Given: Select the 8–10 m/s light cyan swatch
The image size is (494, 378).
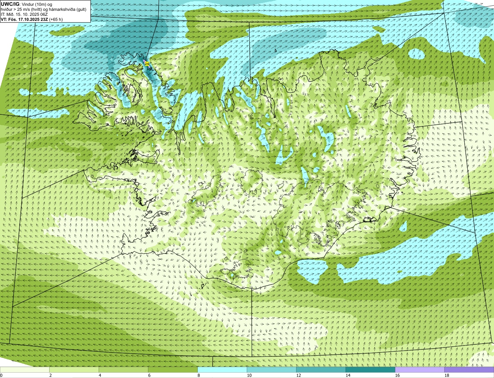Looking at the screenshot, I should click(x=222, y=369).
